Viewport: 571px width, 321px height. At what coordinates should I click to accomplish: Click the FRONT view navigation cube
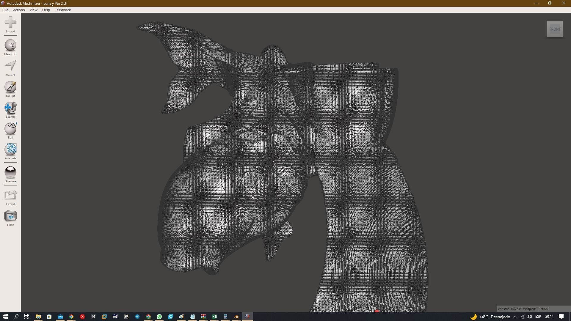554,29
